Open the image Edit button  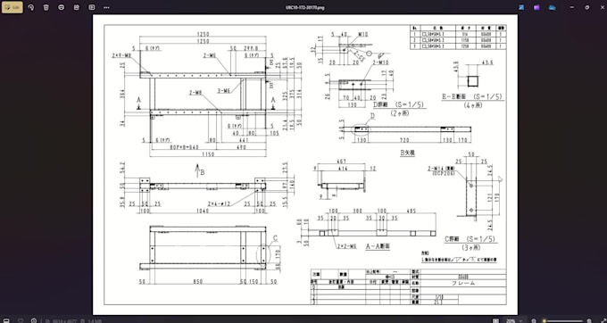click(12, 7)
